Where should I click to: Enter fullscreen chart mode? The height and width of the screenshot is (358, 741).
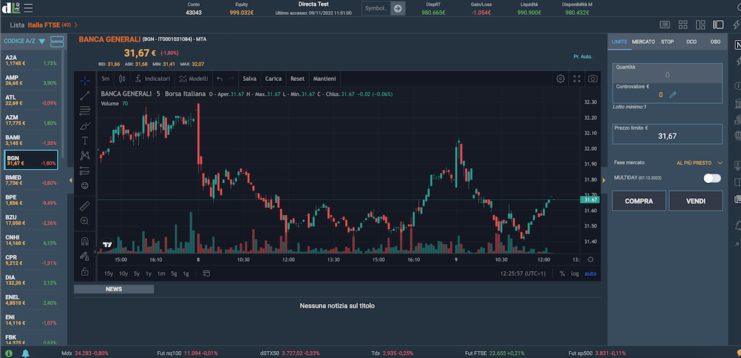tap(576, 79)
